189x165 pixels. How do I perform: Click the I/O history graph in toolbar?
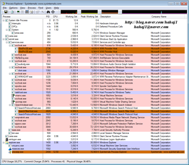coord(154,12)
